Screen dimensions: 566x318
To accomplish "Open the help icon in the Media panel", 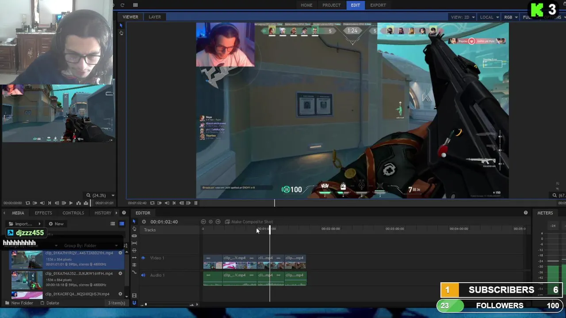I will pos(124,213).
